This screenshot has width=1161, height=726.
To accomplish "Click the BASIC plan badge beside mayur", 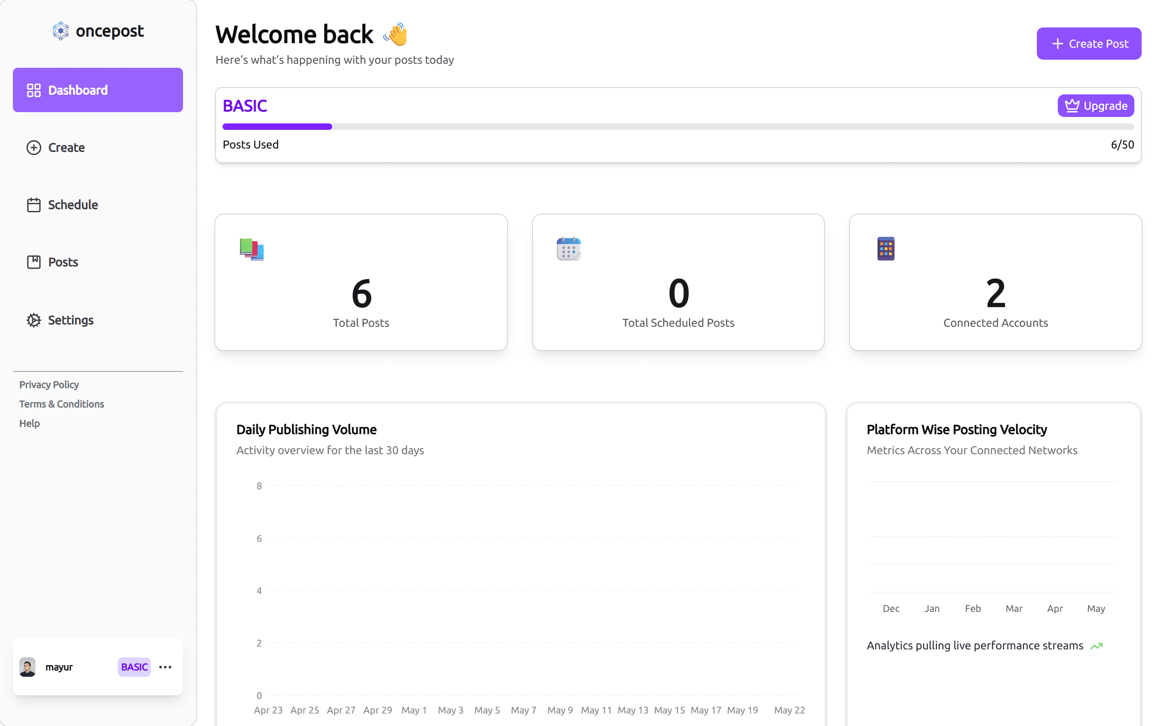I will click(x=134, y=667).
